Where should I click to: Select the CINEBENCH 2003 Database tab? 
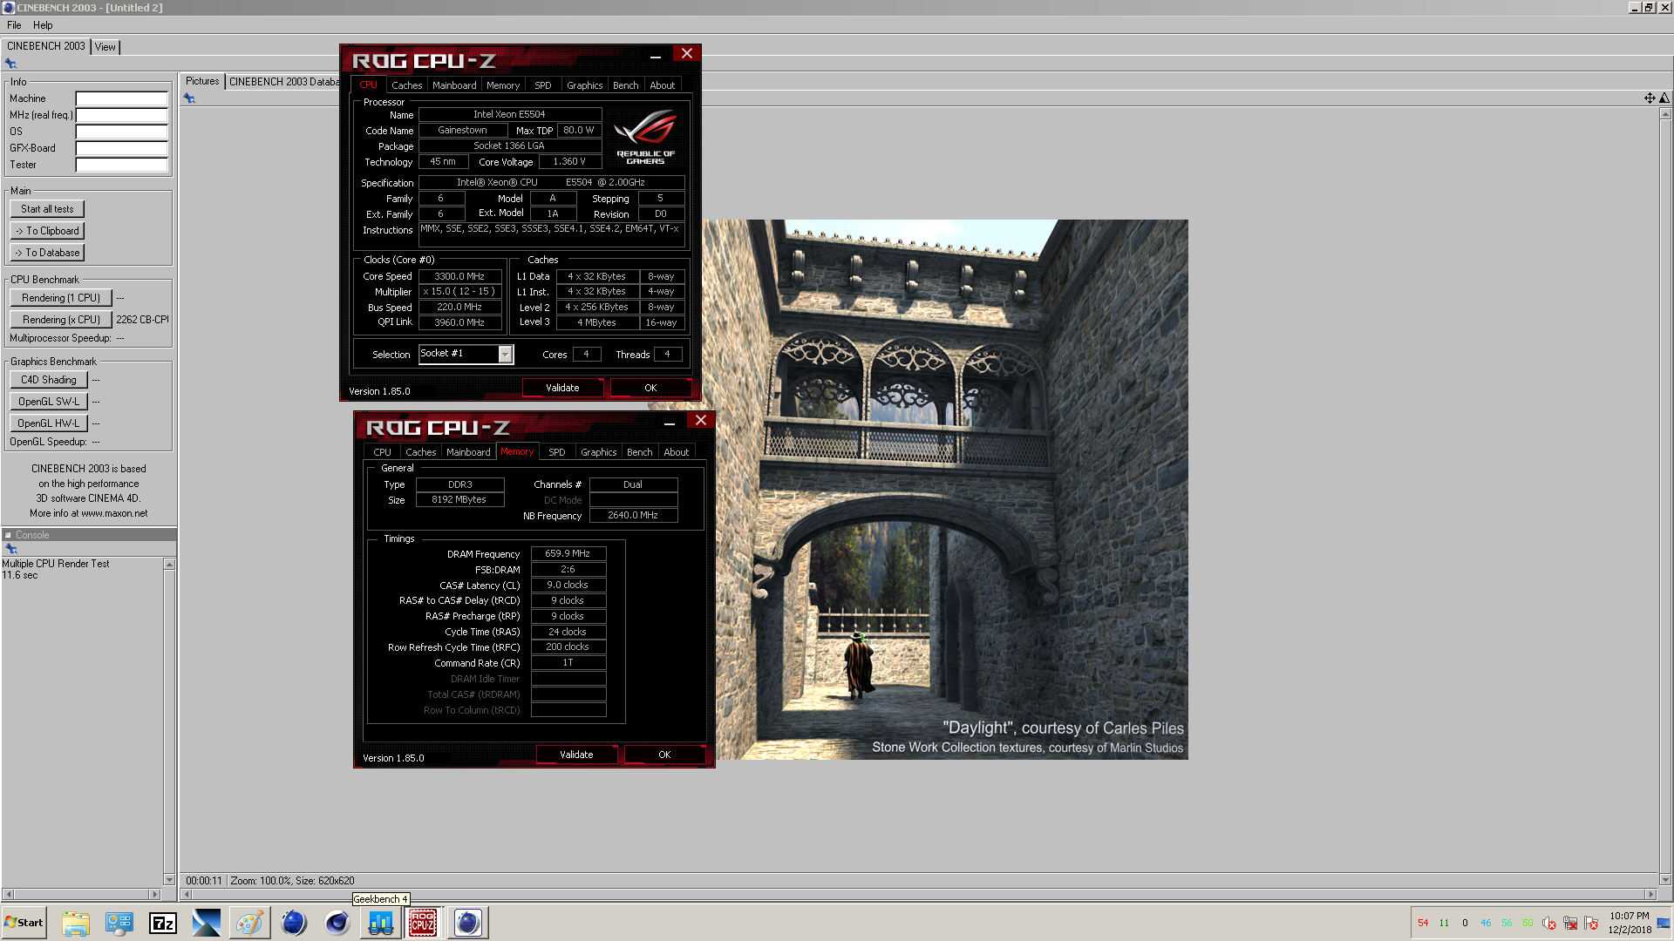click(x=284, y=82)
